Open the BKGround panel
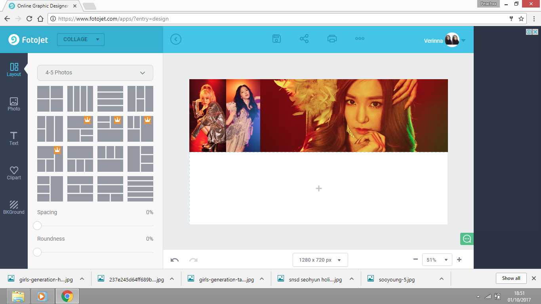 [x=14, y=206]
